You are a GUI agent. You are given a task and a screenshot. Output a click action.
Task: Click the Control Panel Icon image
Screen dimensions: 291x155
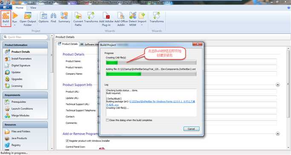click(102, 148)
